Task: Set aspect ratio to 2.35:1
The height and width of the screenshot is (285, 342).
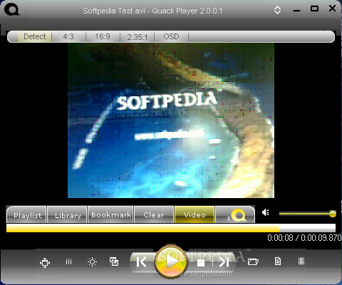Action: (137, 37)
